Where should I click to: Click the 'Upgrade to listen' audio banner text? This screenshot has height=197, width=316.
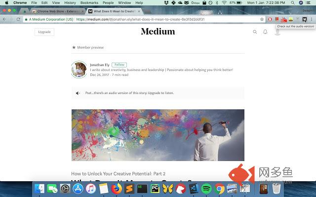129,93
